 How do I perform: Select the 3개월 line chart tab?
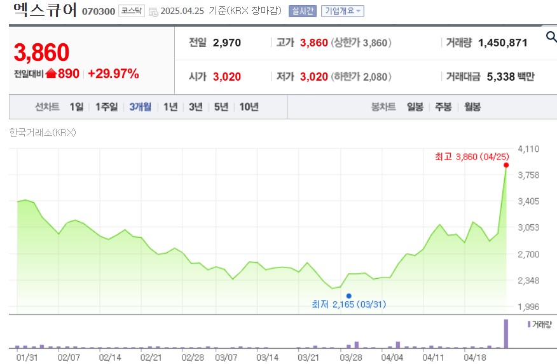click(x=140, y=107)
